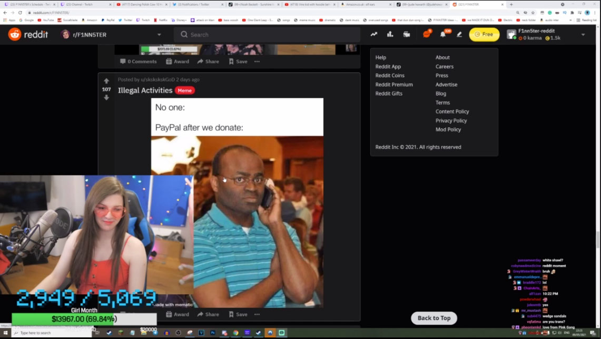601x339 pixels.
Task: Open the PayPal meme image
Action: pos(237,203)
